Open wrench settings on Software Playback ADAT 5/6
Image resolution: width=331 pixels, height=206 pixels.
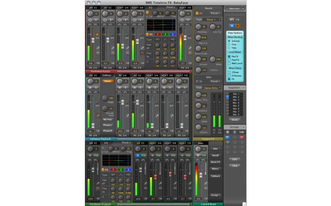172,115
